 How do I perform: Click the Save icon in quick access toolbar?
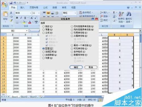[11, 3]
